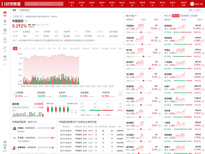Open the 帮助 help icon at sidebar bottom

(5, 143)
